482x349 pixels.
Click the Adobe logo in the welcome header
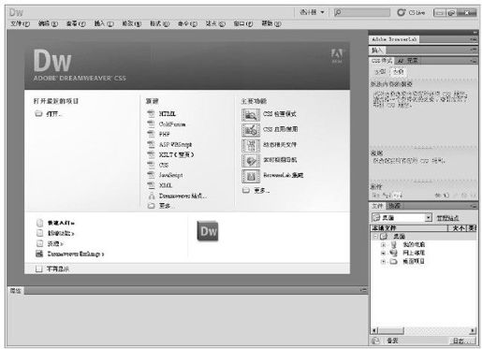[337, 56]
